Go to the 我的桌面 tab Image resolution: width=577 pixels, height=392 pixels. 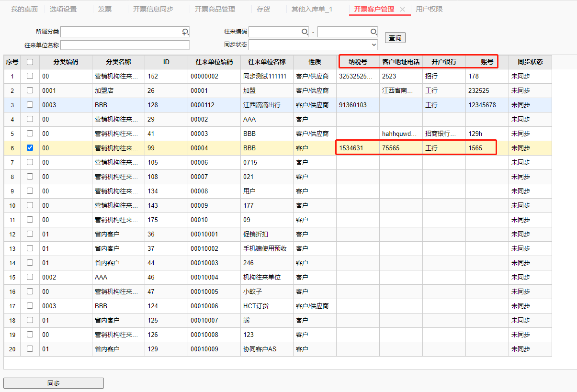pyautogui.click(x=24, y=9)
